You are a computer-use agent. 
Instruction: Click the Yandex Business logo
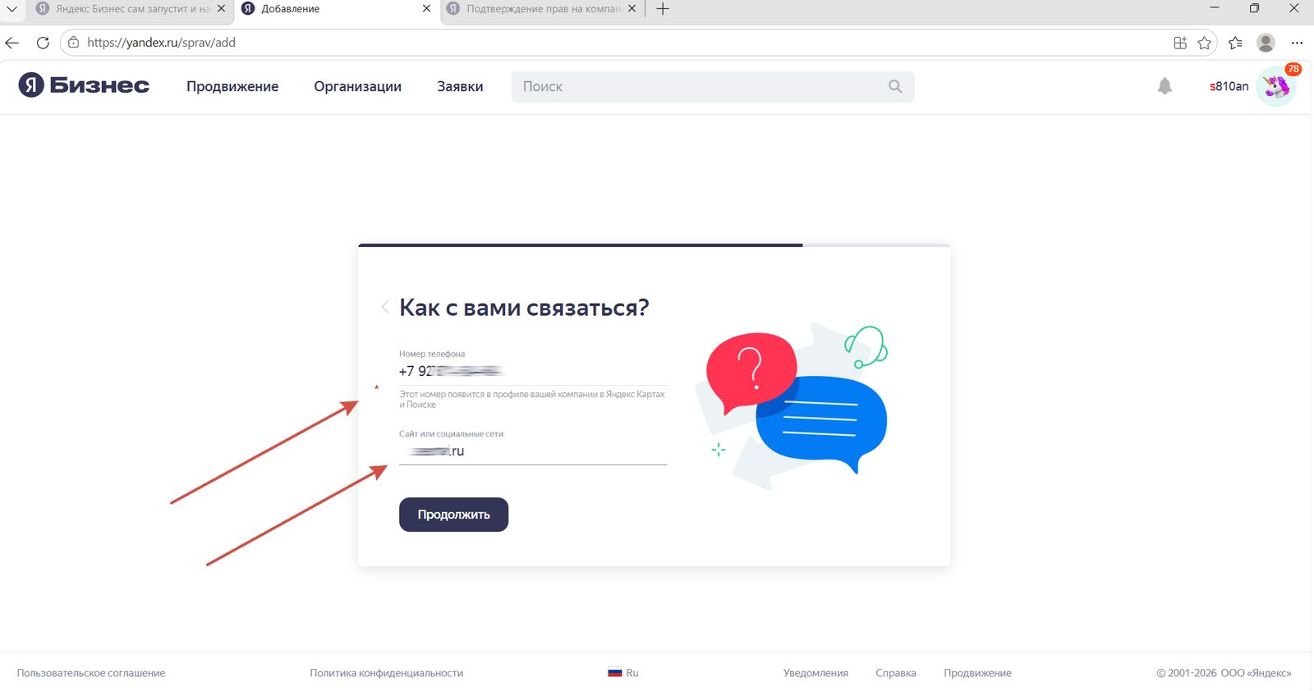[x=84, y=85]
